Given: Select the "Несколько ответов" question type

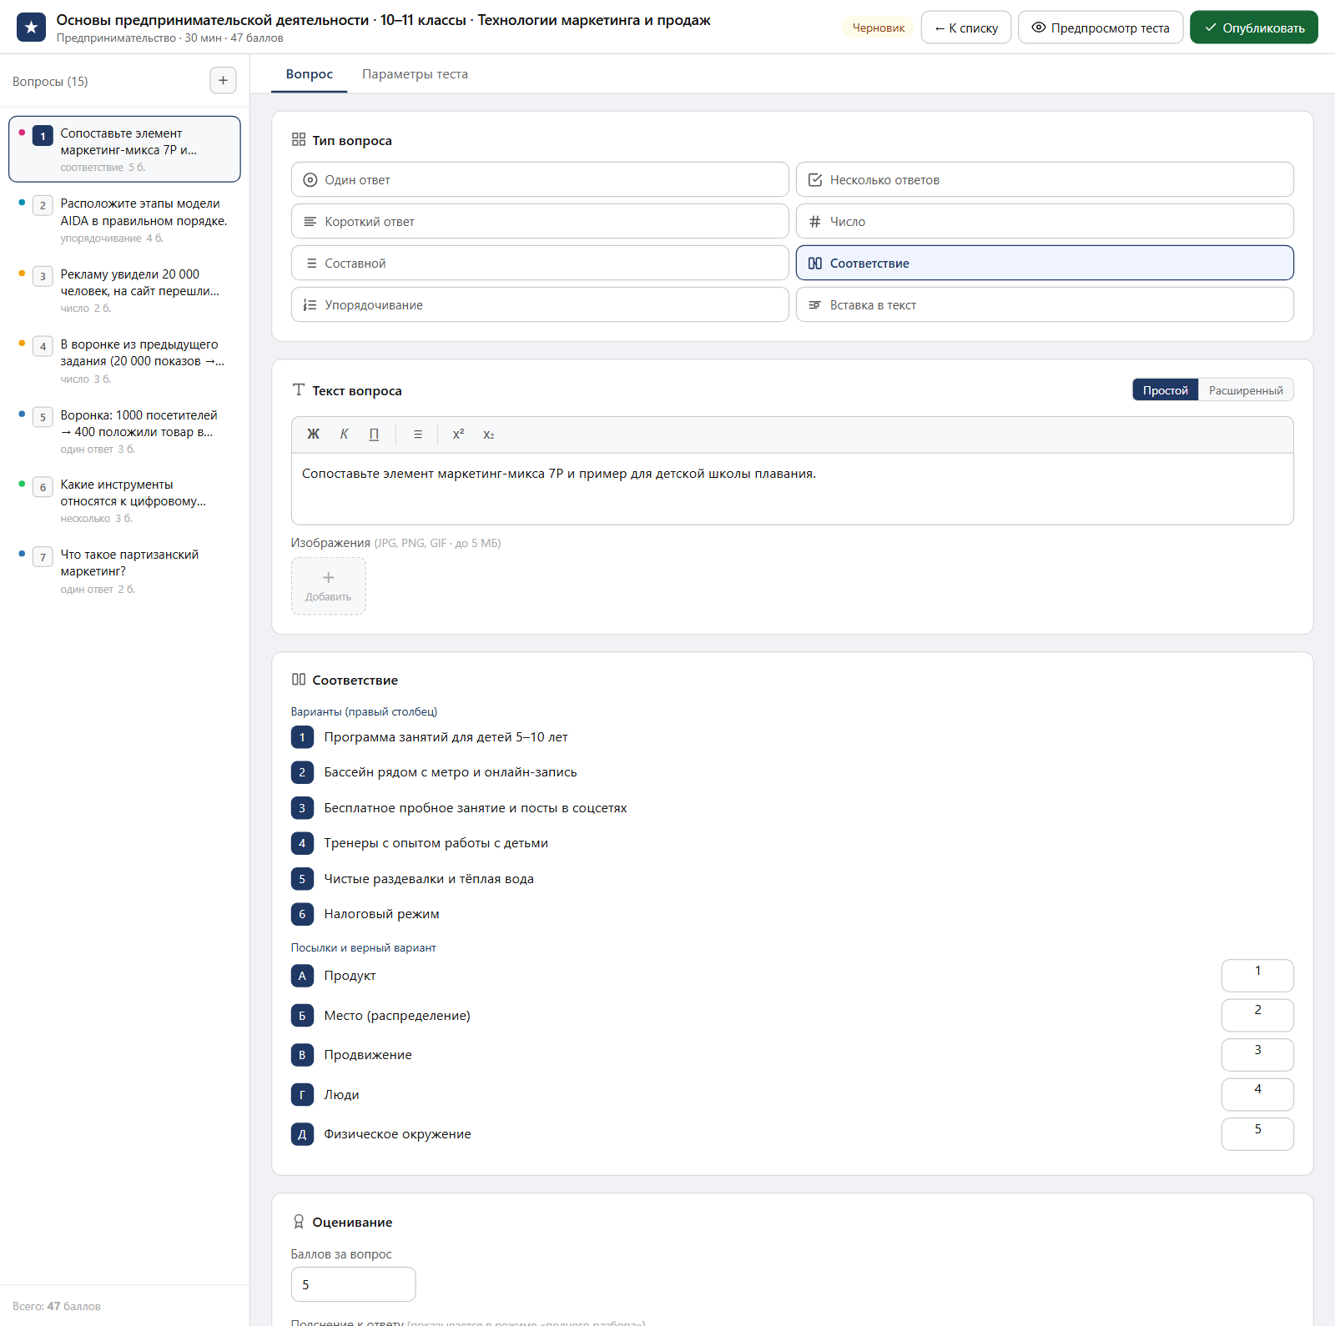Looking at the screenshot, I should click(1045, 179).
